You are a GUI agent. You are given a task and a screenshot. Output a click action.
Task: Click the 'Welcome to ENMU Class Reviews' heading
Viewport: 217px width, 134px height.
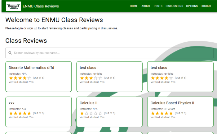click(x=54, y=20)
